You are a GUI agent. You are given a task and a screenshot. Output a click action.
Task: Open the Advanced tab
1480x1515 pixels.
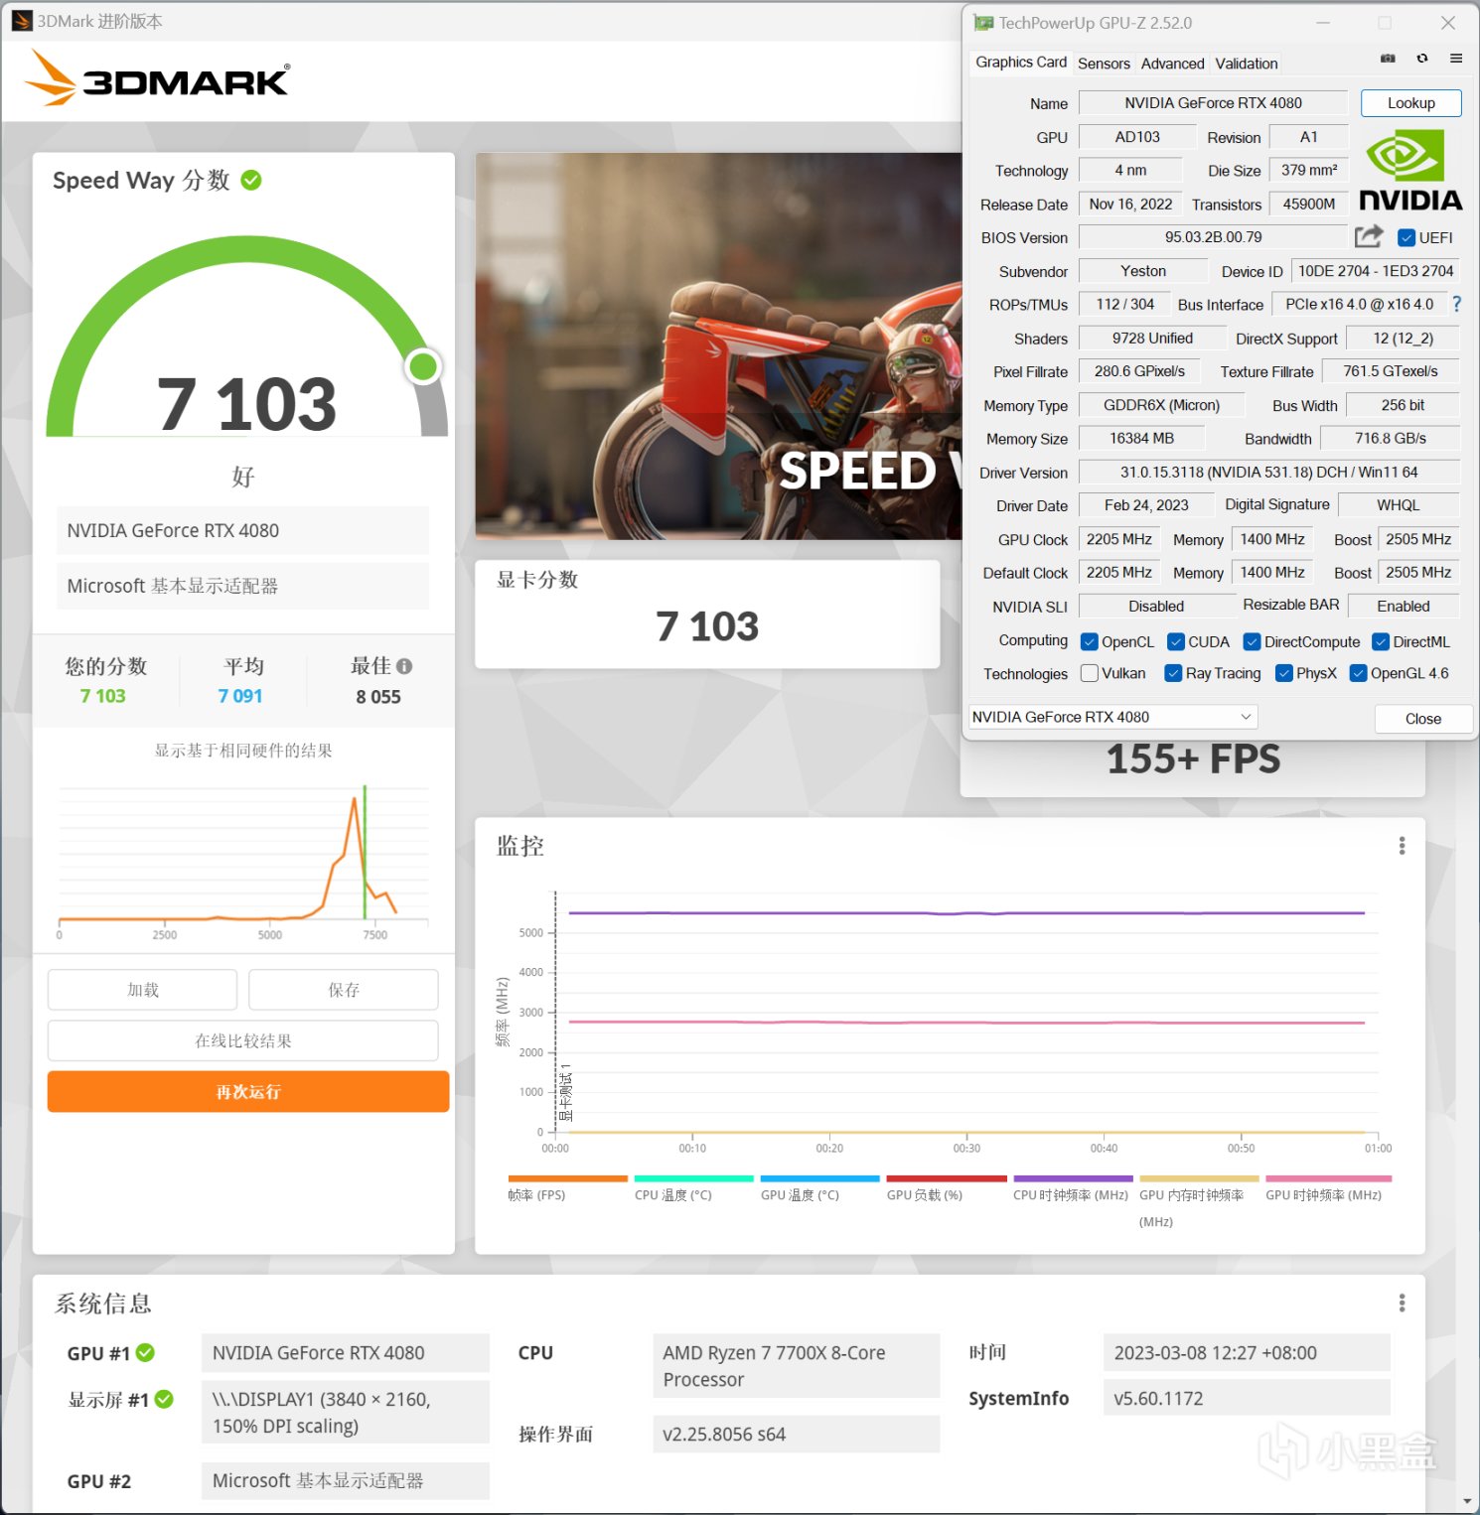click(x=1172, y=64)
